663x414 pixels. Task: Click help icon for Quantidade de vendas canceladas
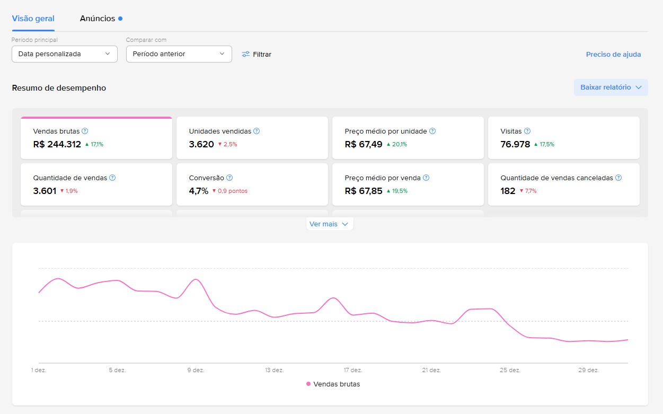[618, 178]
